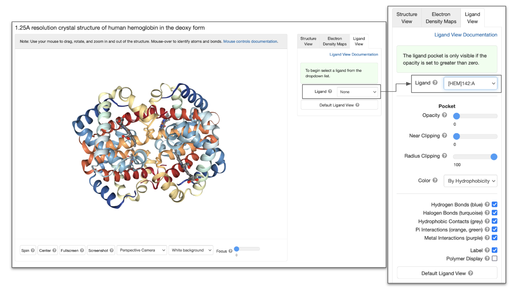Viewport: 516px width, 288px height.
Task: Click the help icon beside Opacity
Action: point(444,116)
